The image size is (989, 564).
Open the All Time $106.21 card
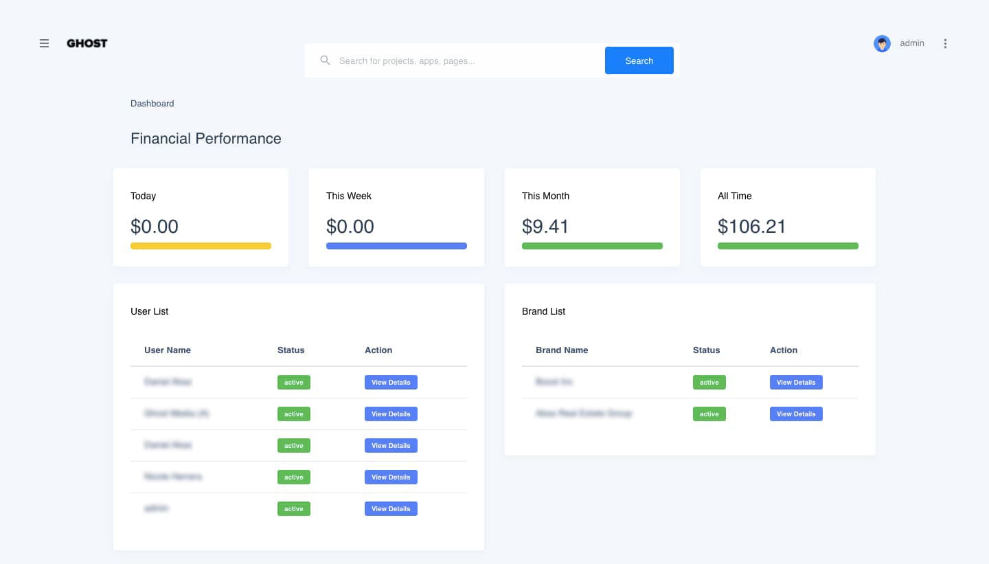coord(788,217)
